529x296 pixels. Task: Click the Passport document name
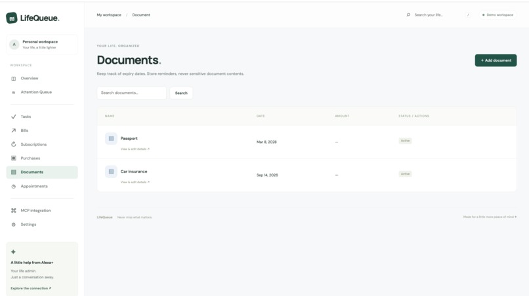129,138
